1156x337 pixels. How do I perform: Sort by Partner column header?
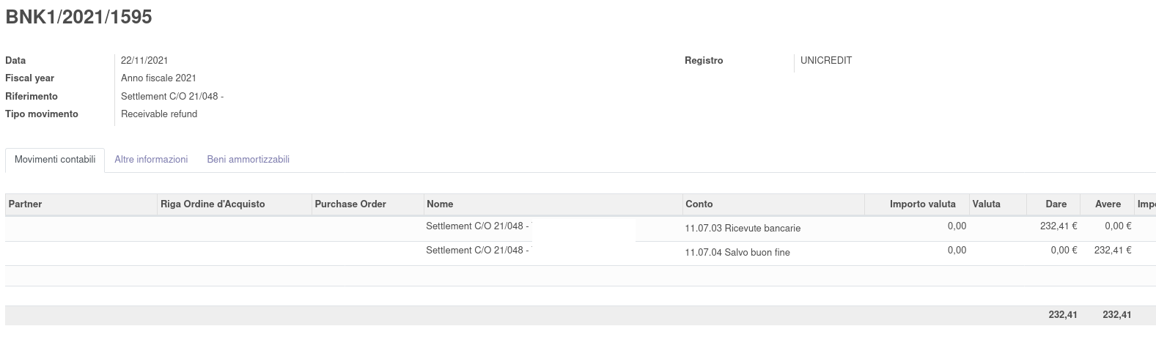click(x=25, y=204)
